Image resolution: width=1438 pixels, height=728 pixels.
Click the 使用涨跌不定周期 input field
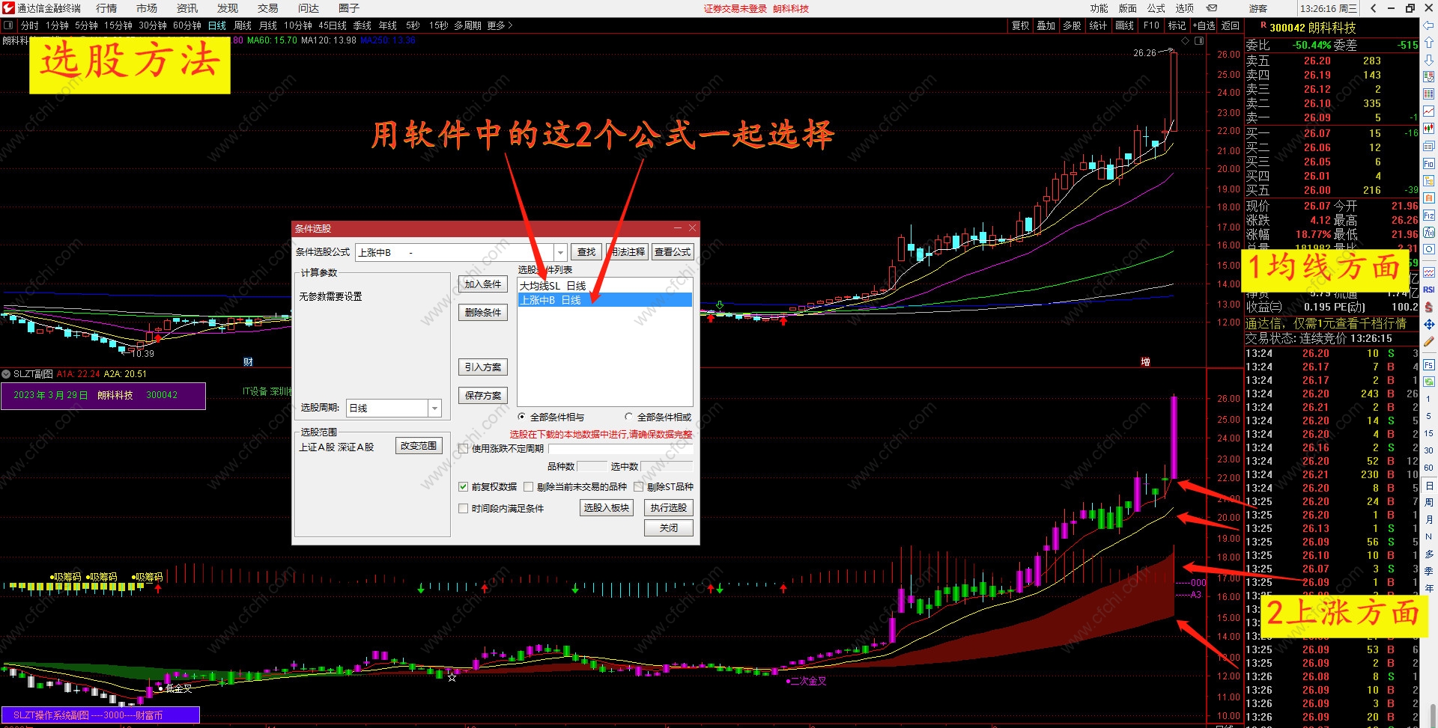(620, 449)
